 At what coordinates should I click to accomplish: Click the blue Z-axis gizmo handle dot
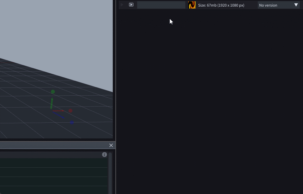tap(72, 123)
